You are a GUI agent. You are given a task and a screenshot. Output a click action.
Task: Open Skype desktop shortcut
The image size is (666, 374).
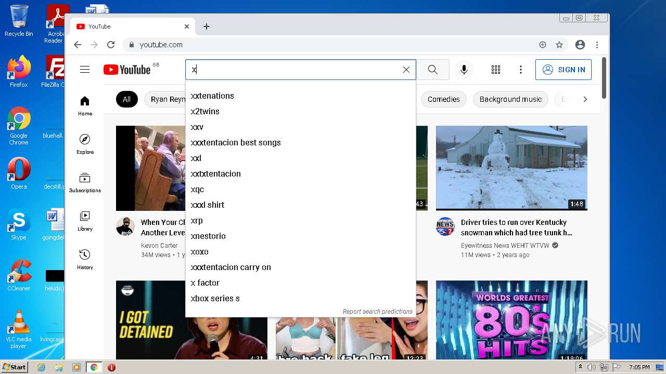(19, 224)
